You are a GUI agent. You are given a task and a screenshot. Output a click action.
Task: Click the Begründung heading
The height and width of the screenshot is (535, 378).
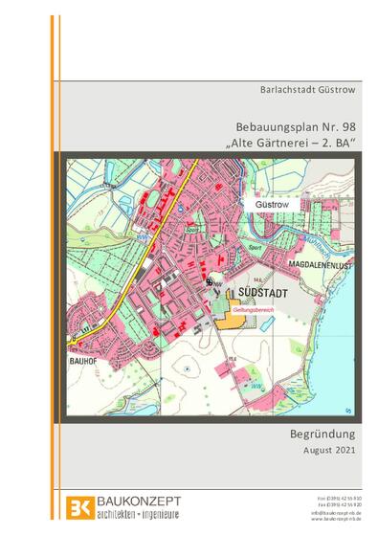[x=322, y=434]
